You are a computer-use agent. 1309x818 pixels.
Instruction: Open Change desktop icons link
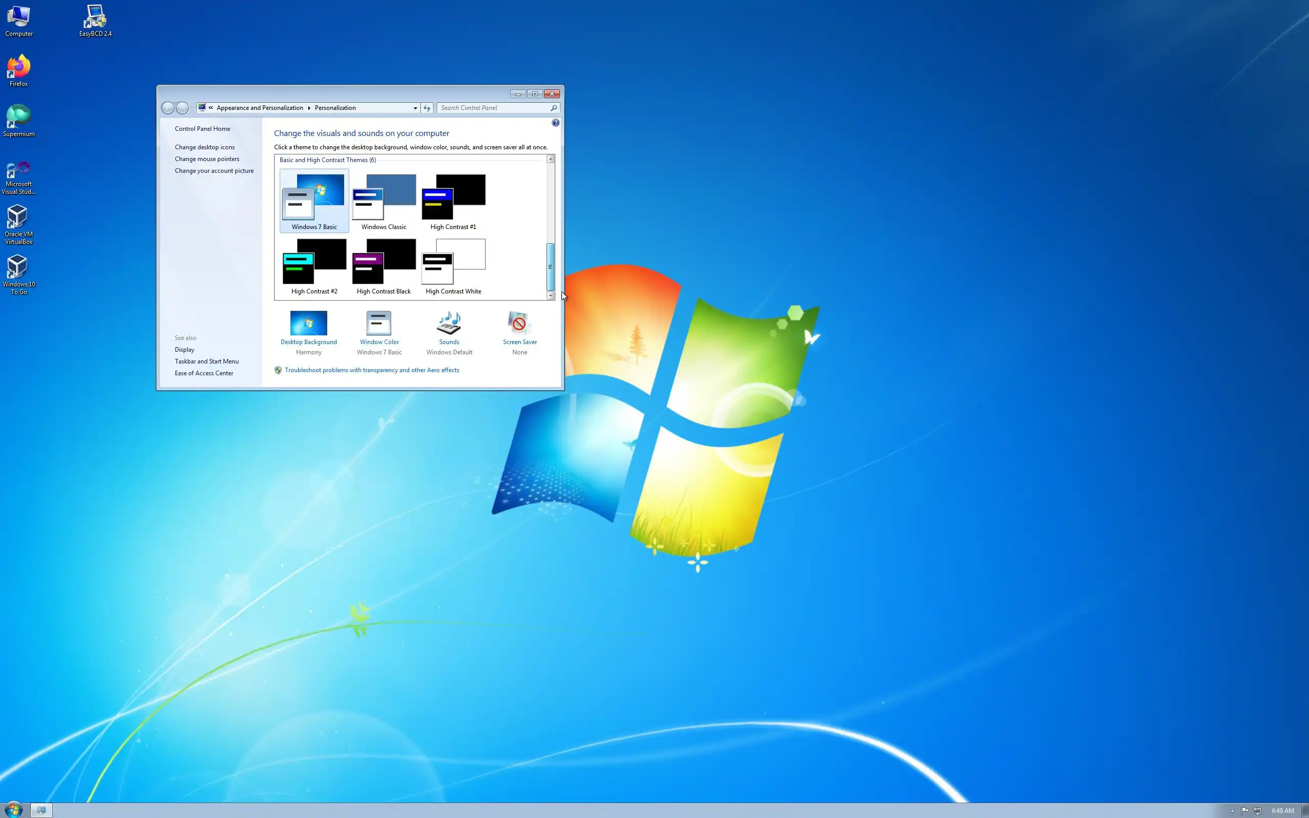tap(205, 147)
